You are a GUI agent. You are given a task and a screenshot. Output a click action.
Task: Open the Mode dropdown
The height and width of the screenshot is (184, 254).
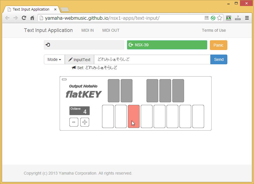tap(54, 59)
